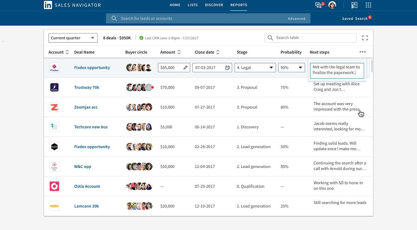Click the 25% probability cell

pyautogui.click(x=284, y=206)
